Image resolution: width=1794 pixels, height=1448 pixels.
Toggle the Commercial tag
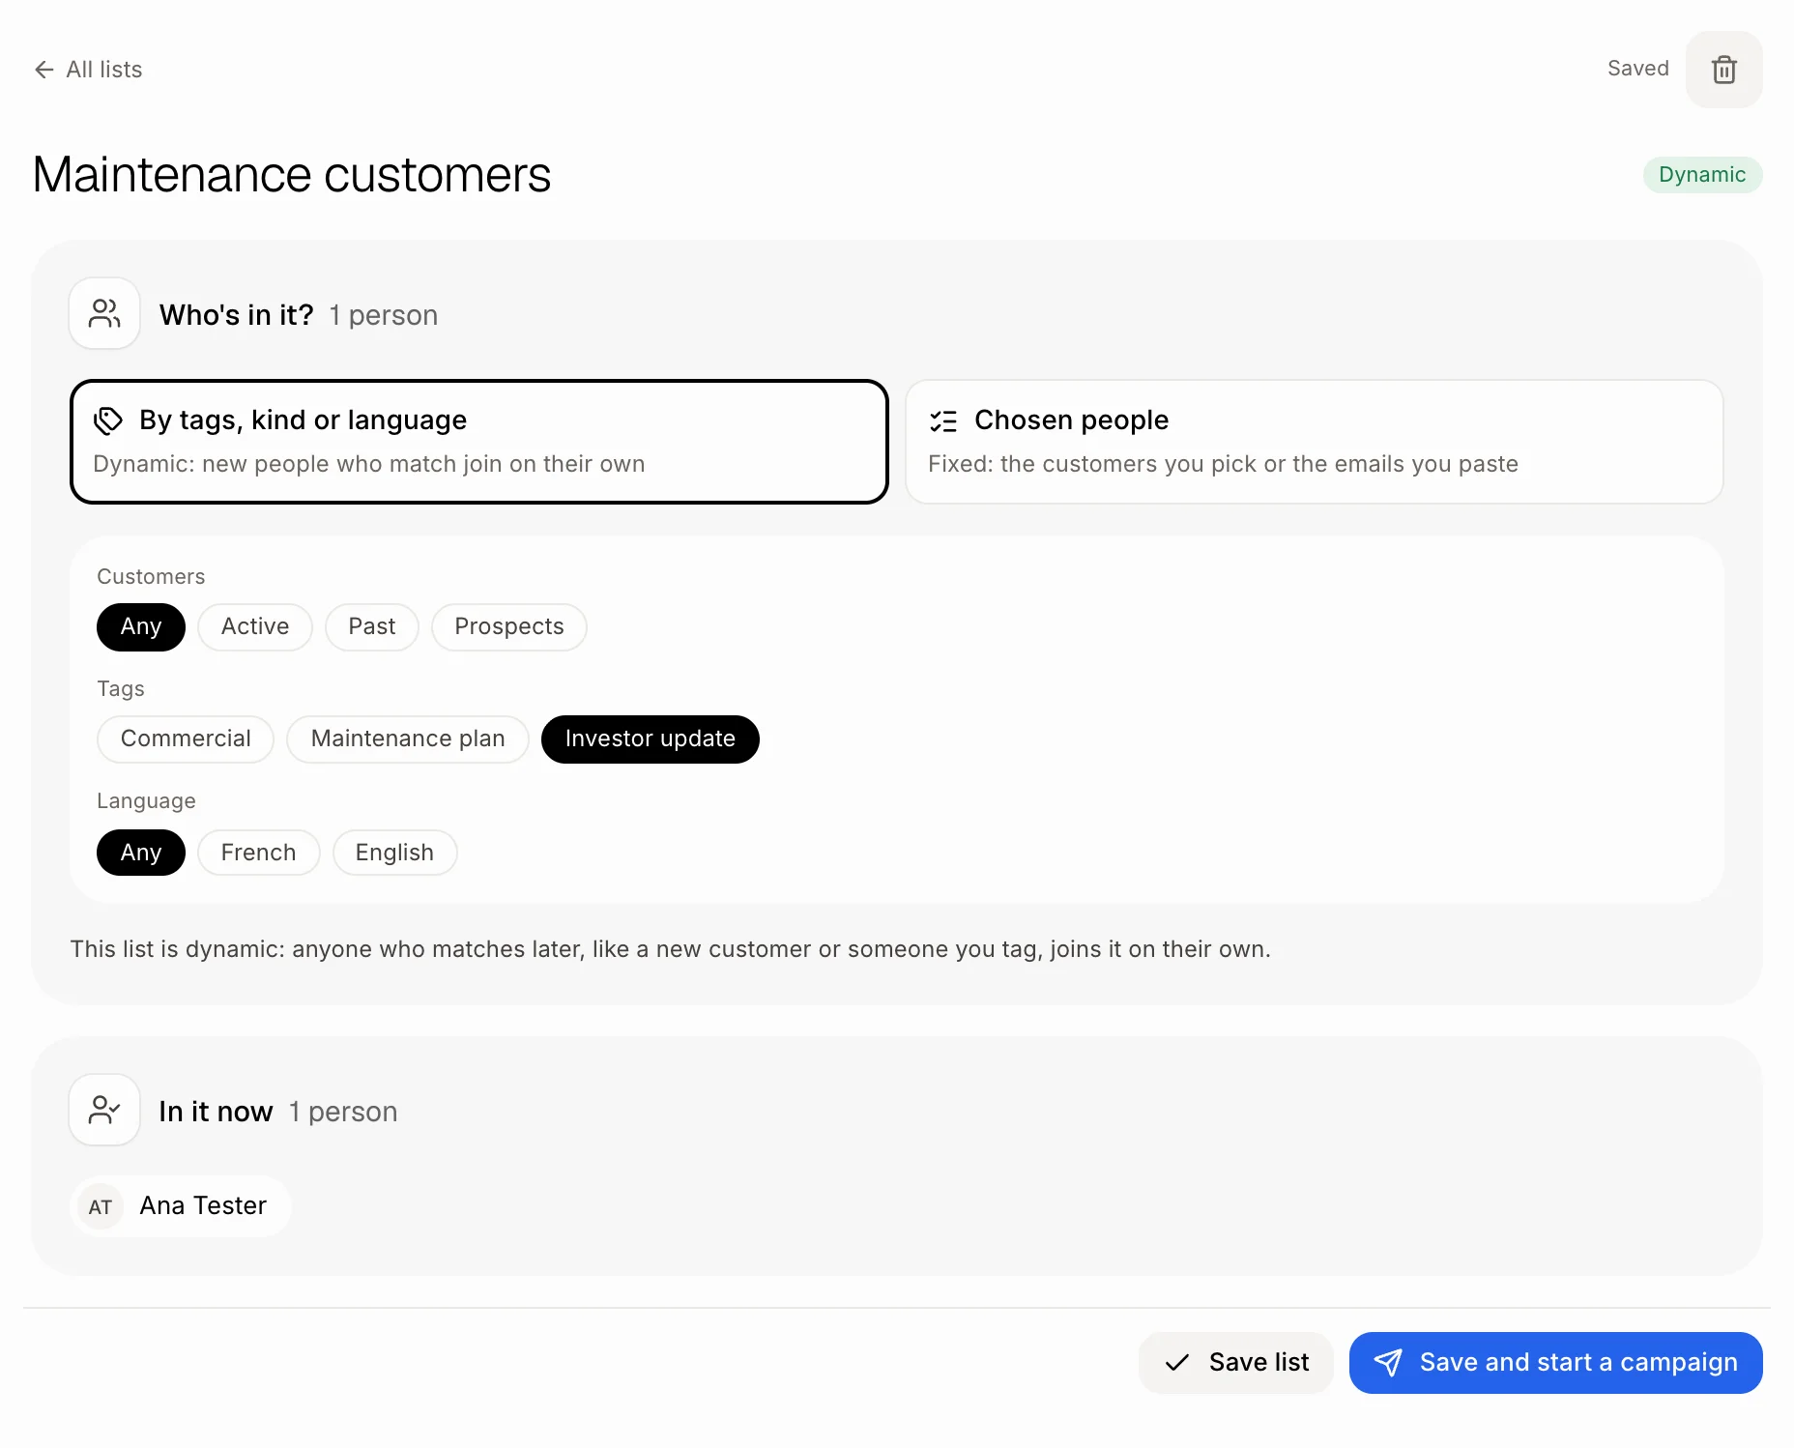[186, 739]
